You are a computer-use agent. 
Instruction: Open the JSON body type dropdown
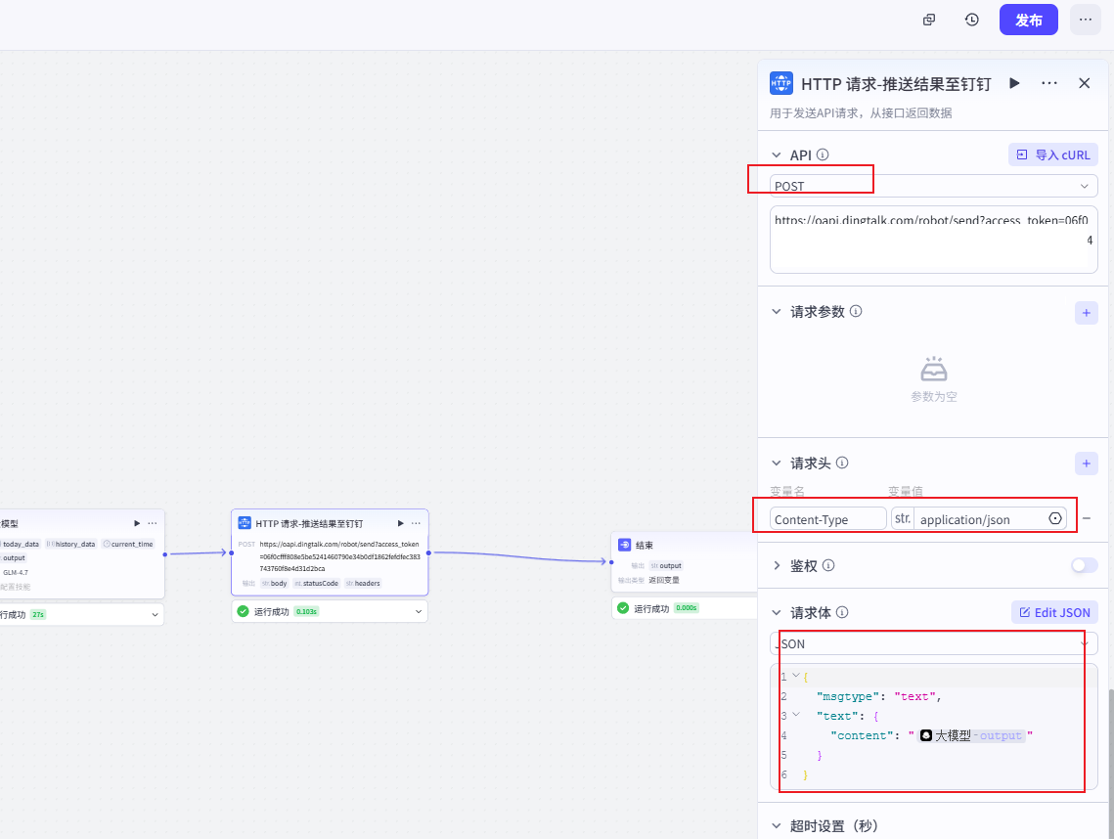933,643
